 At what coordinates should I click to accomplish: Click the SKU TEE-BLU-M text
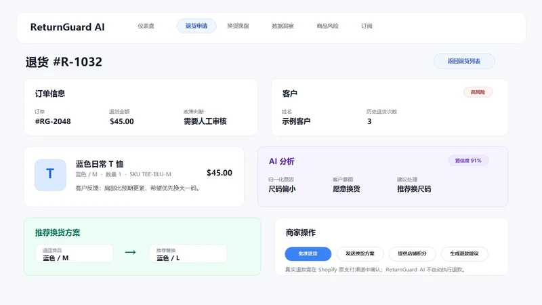(150, 174)
